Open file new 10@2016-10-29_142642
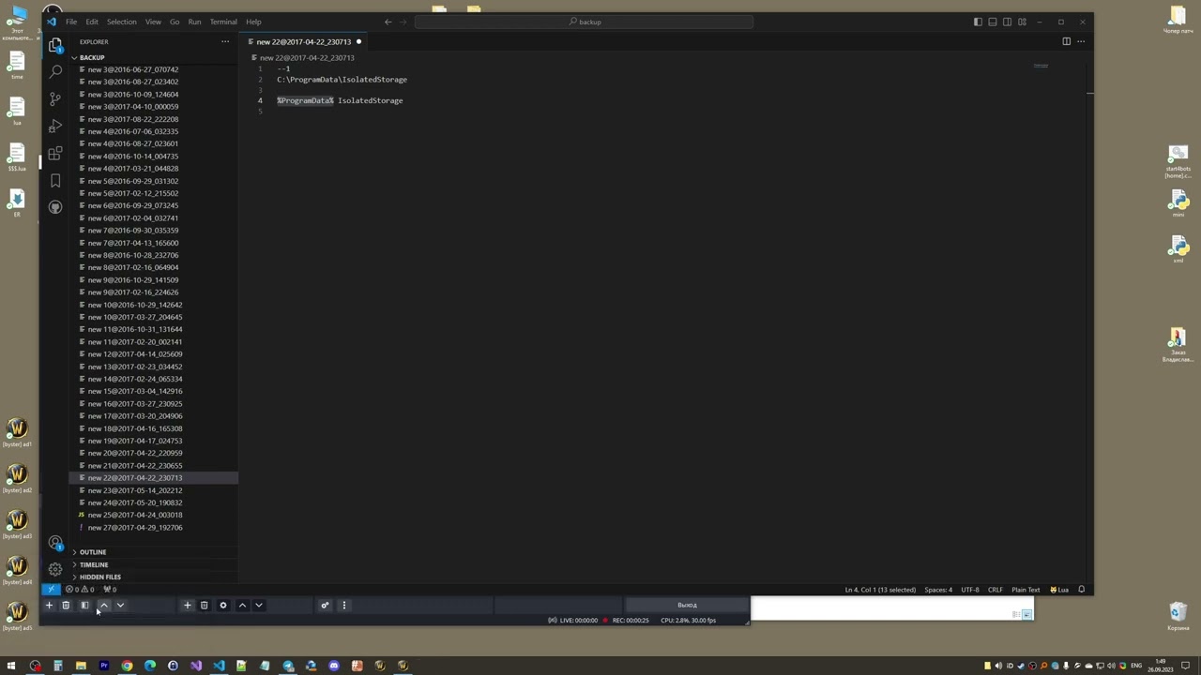1201x675 pixels. click(154, 305)
